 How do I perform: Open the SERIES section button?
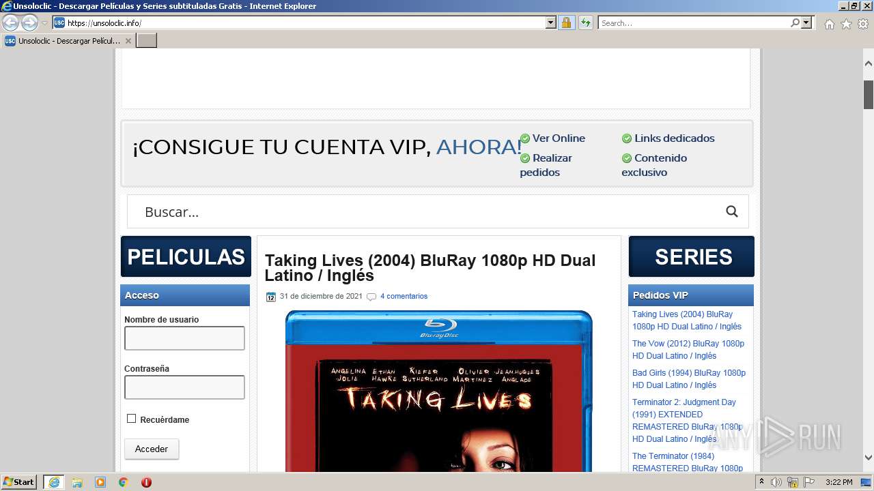tap(692, 256)
